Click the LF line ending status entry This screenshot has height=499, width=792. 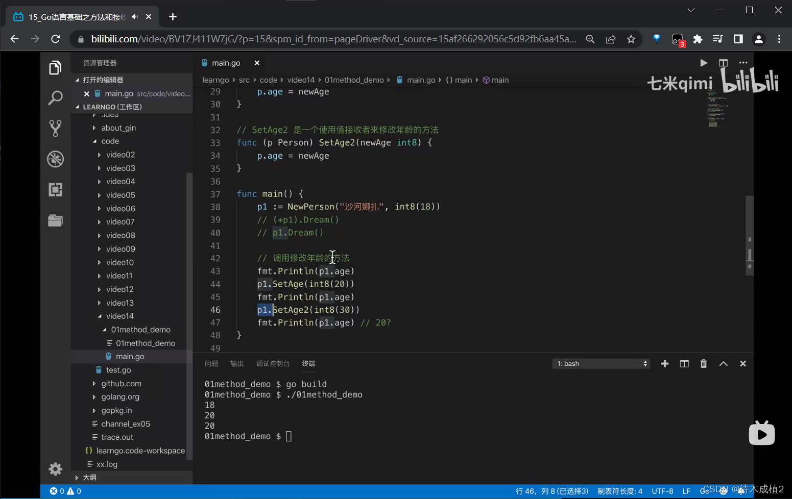(x=686, y=491)
